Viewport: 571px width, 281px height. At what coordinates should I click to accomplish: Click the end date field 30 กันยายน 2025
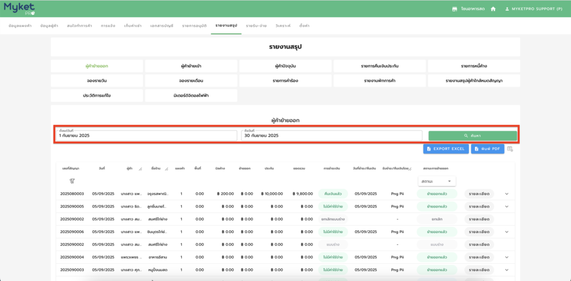pyautogui.click(x=331, y=135)
